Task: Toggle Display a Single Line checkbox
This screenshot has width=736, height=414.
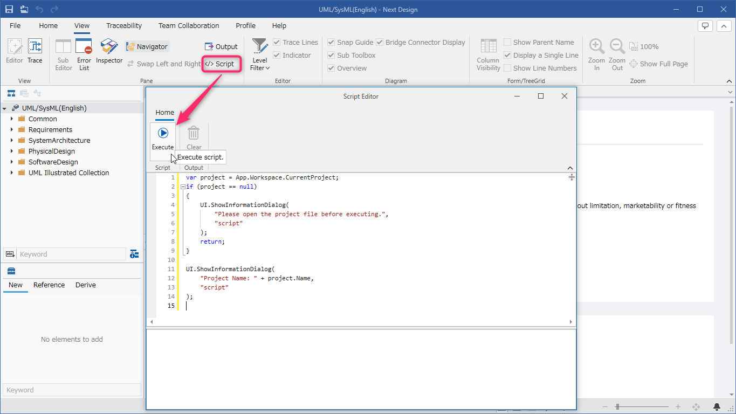Action: click(507, 55)
